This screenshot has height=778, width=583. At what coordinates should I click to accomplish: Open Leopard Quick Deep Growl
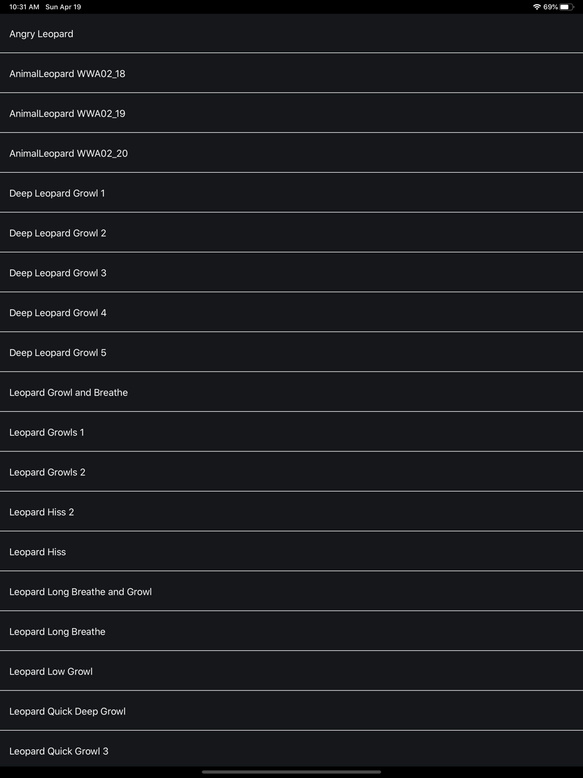(291, 711)
